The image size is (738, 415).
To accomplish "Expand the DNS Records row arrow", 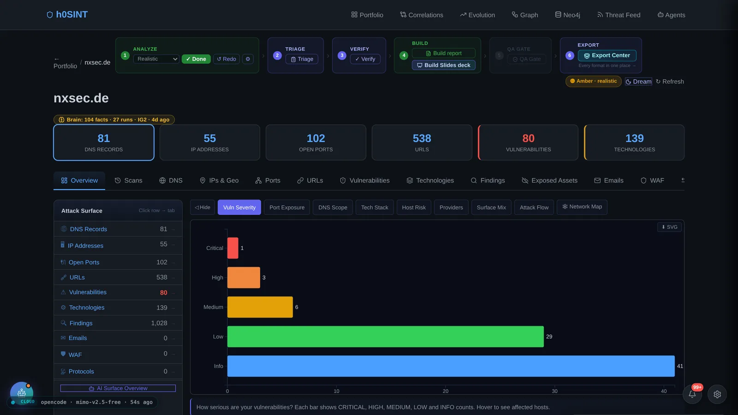I will (x=174, y=229).
